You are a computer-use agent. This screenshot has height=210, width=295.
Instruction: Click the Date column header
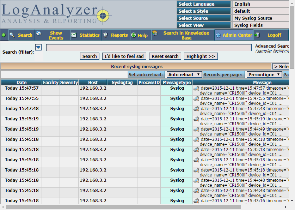[x=21, y=82]
